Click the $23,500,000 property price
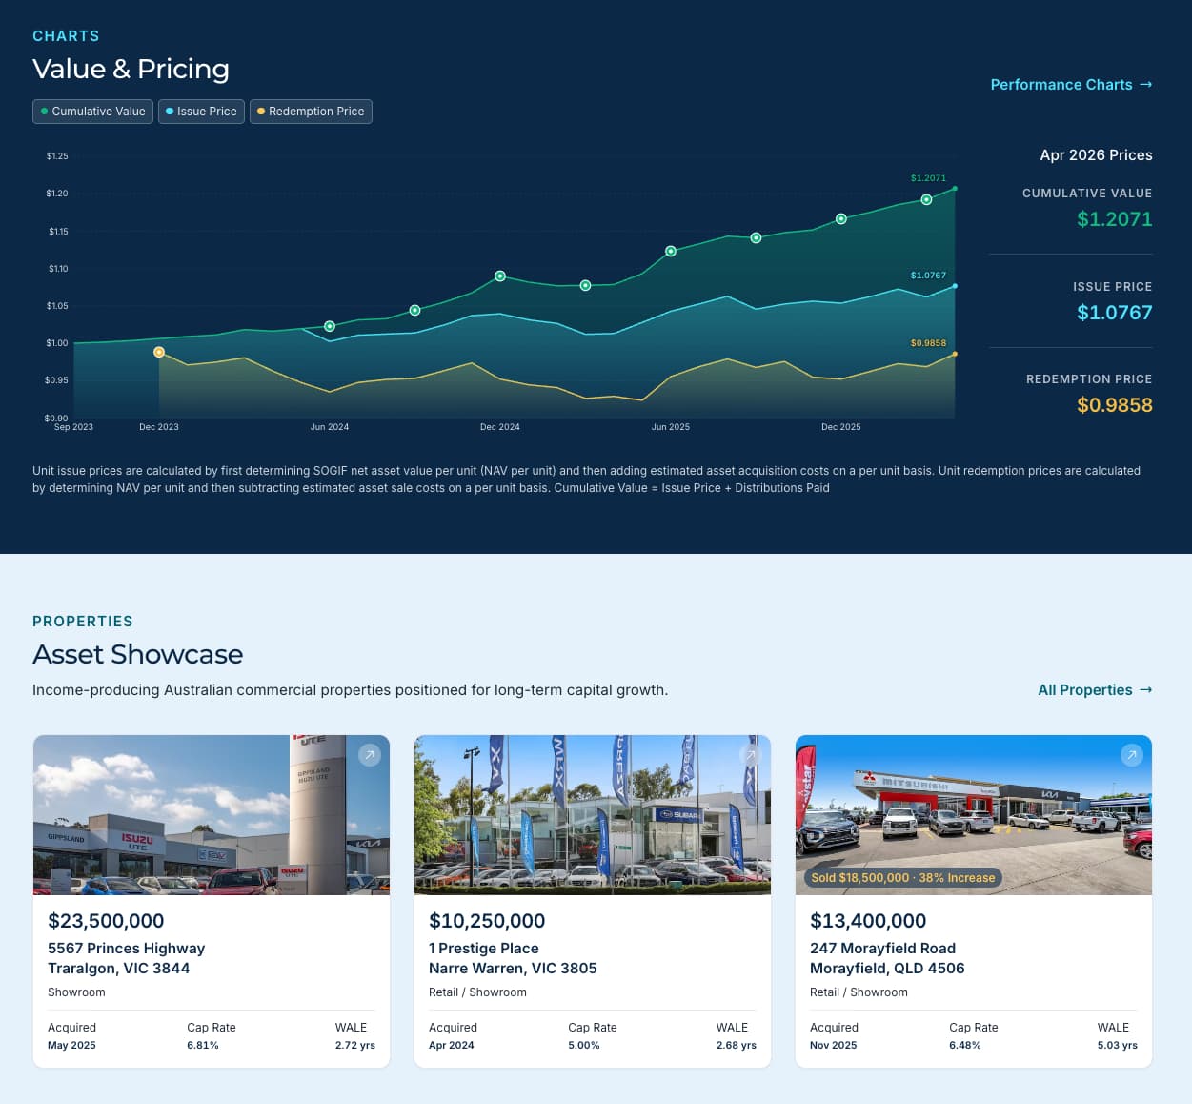The height and width of the screenshot is (1104, 1192). [106, 921]
